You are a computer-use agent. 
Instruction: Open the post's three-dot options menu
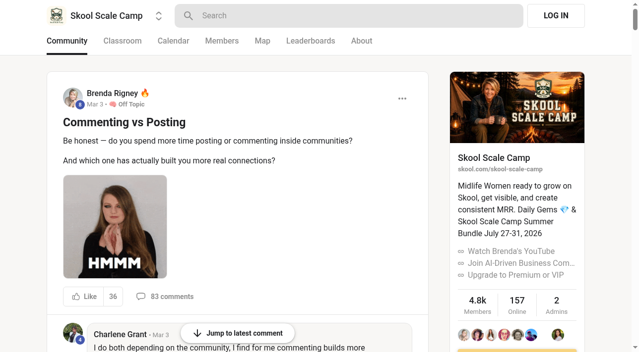(402, 99)
